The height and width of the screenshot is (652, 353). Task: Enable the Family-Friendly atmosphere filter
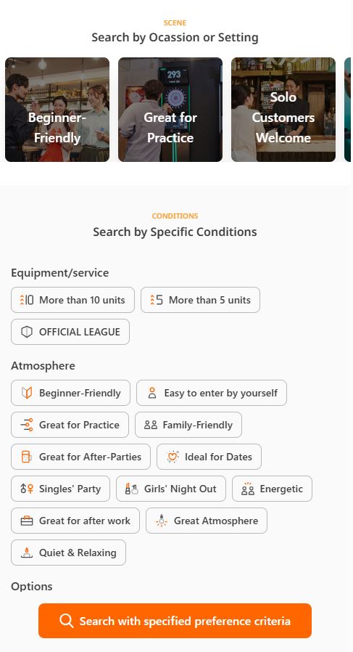[x=188, y=425]
